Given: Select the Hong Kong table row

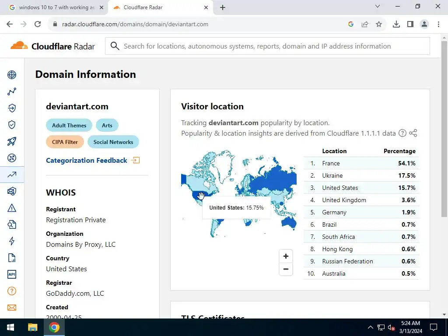Looking at the screenshot, I should pyautogui.click(x=361, y=249).
